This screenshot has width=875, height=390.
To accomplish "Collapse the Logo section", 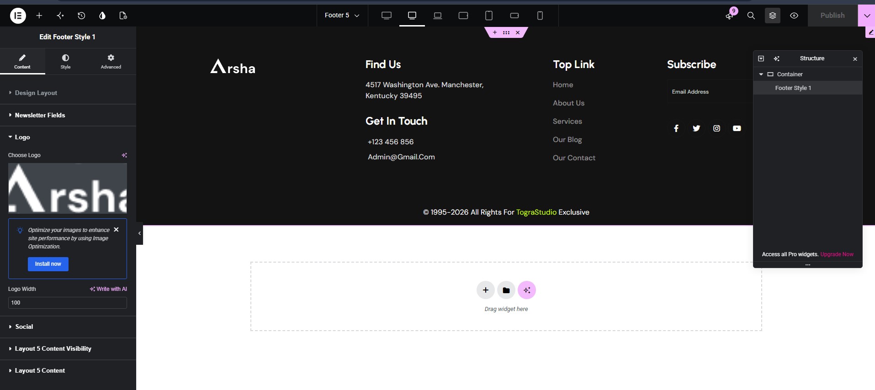I will pos(68,137).
